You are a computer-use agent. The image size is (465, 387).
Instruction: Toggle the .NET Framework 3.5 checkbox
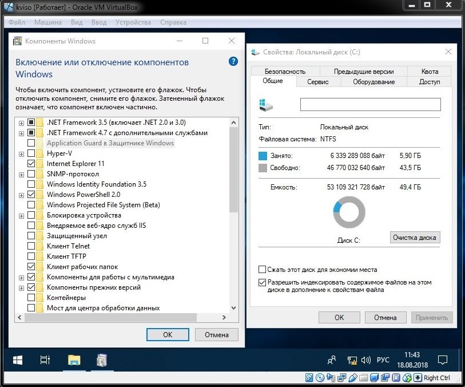pyautogui.click(x=31, y=123)
